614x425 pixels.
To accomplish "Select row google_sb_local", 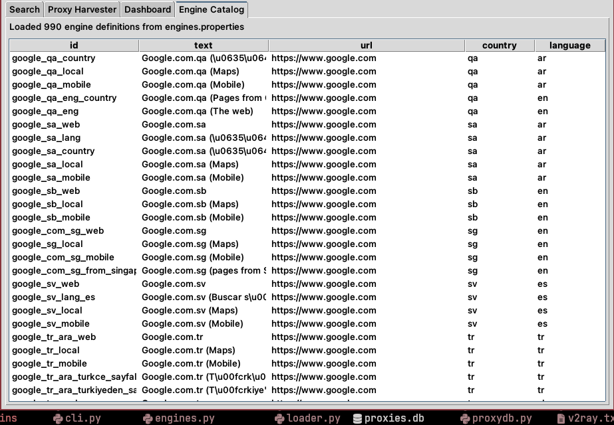I will 307,205.
